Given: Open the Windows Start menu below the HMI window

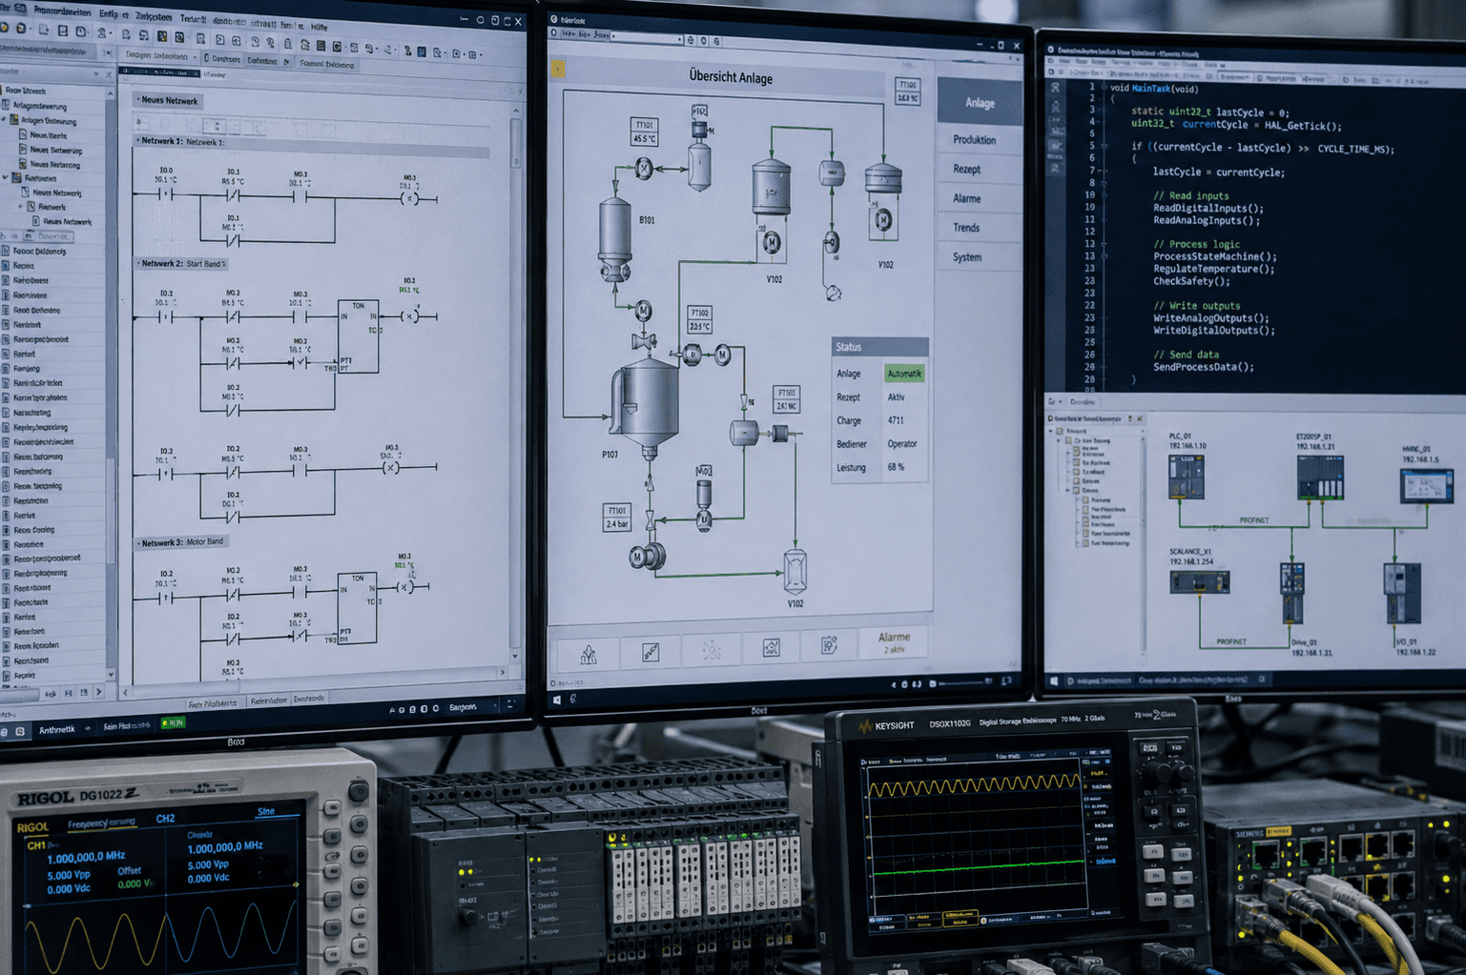Looking at the screenshot, I should 557,700.
